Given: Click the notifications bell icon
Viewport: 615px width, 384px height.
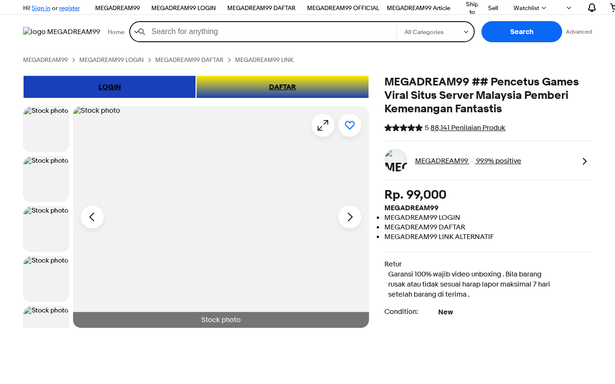Looking at the screenshot, I should click(591, 8).
